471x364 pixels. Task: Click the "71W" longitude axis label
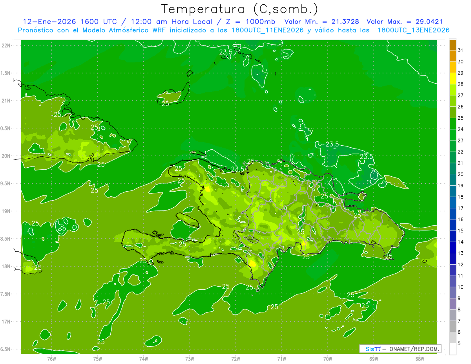(281, 359)
